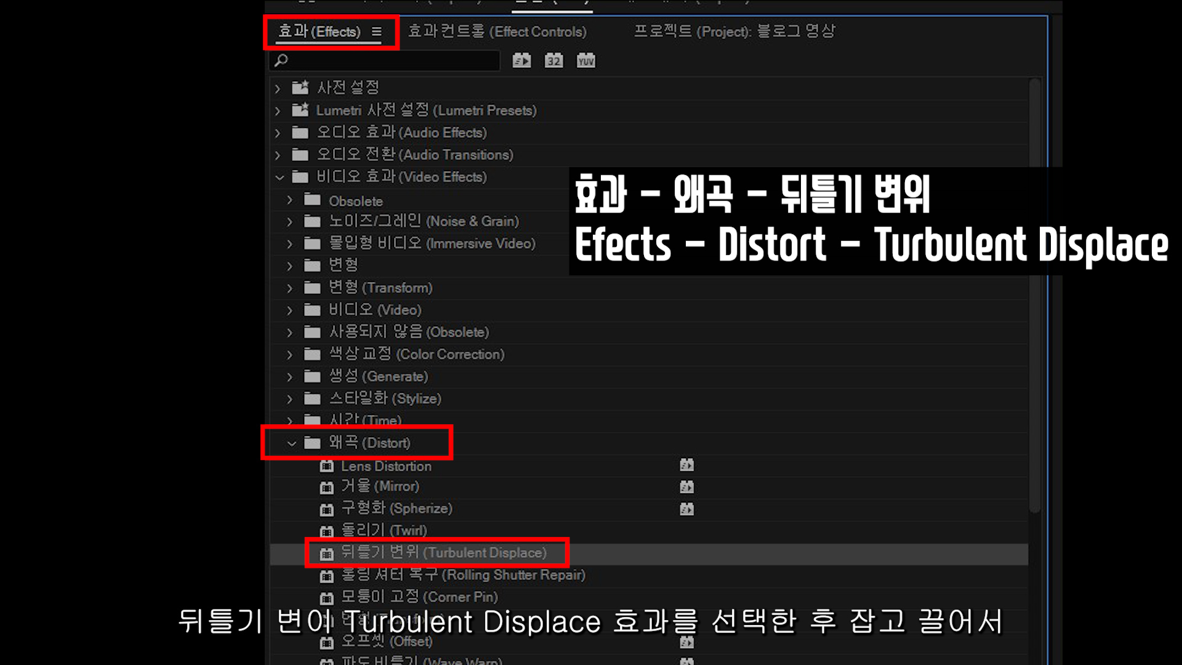Click the Accelerated Effects filter icon
This screenshot has height=665, width=1182.
click(x=521, y=60)
